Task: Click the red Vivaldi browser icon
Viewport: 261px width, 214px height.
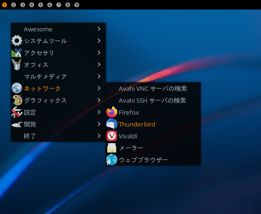Action: coord(112,136)
